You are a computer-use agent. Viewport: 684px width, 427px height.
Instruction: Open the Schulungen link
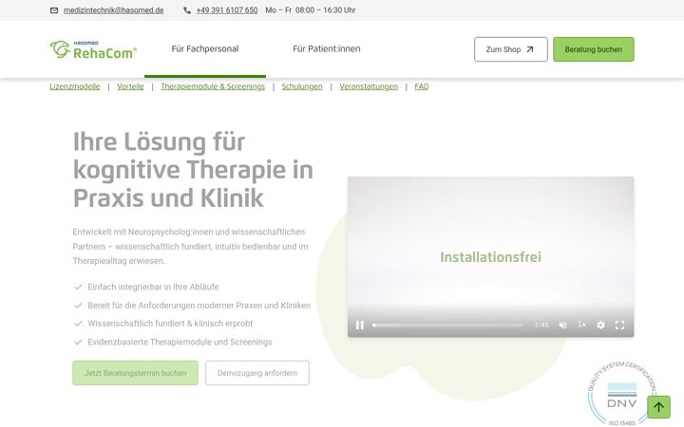(302, 86)
